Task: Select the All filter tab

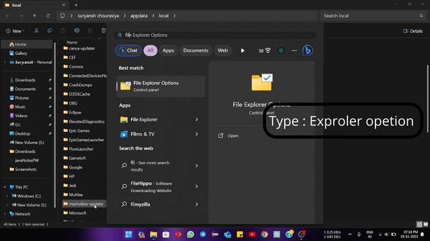Action: click(x=150, y=50)
